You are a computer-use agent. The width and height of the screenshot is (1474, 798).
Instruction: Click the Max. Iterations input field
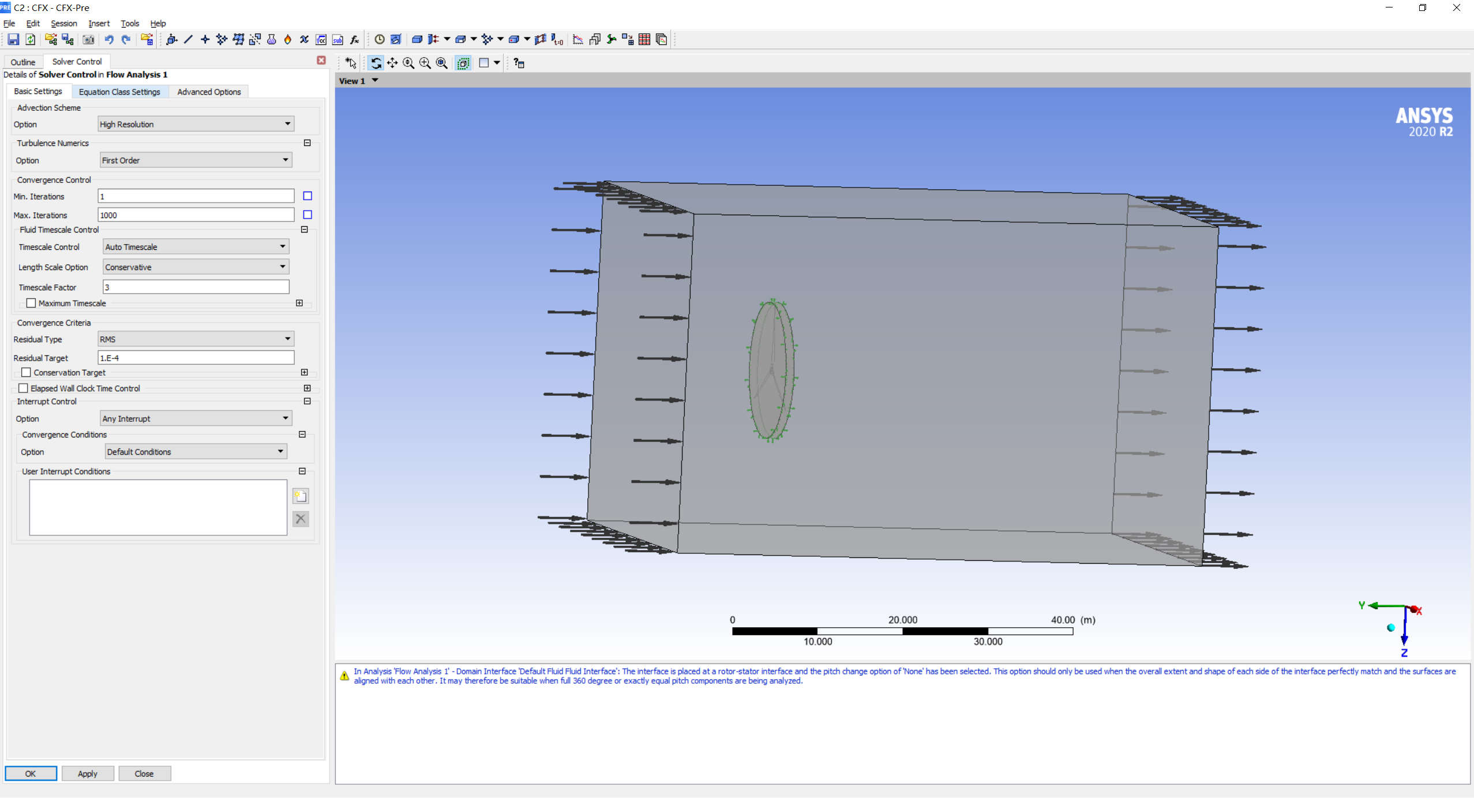click(196, 215)
